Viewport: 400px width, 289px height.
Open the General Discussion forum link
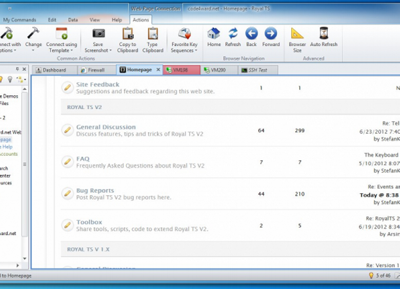click(106, 127)
